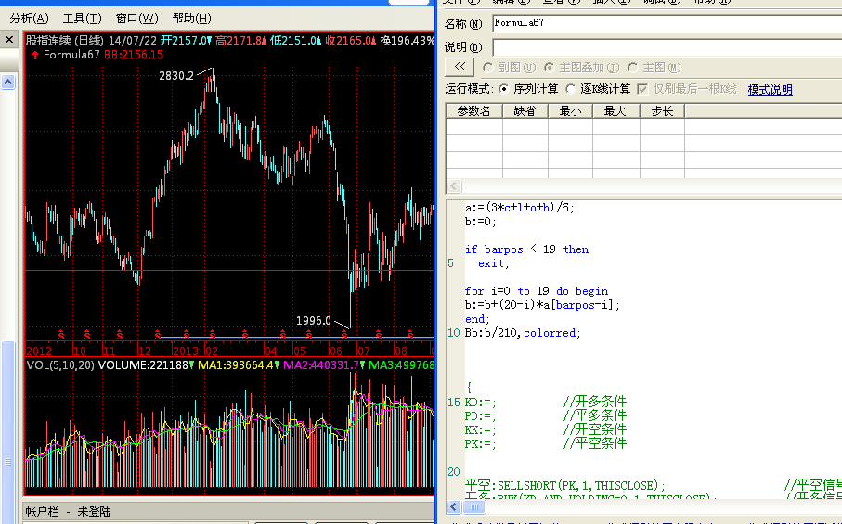Open the 帮助(H) menu
Image resolution: width=842 pixels, height=524 pixels.
192,19
